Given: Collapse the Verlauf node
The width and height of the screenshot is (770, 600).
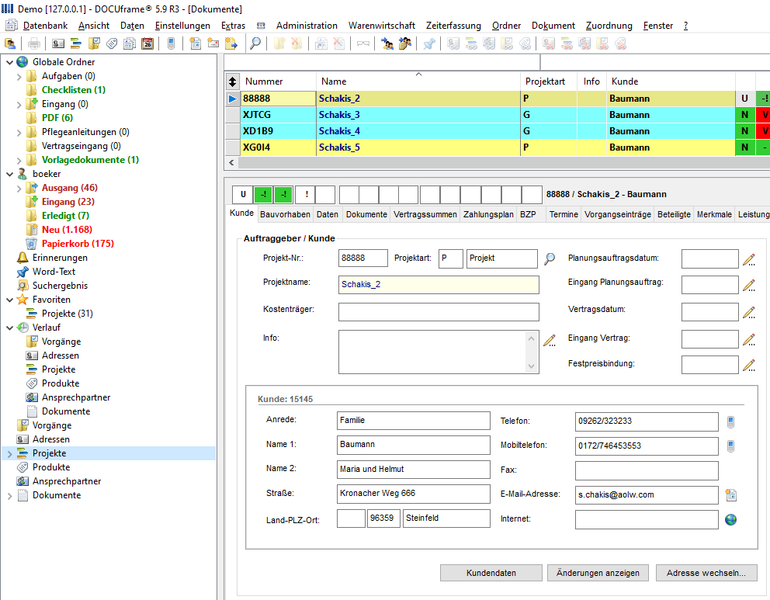Looking at the screenshot, I should tap(9, 328).
